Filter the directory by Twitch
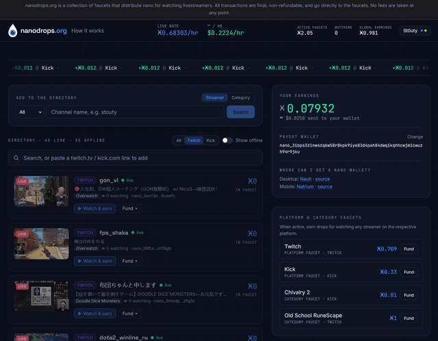This screenshot has height=341, width=438. coord(194,140)
